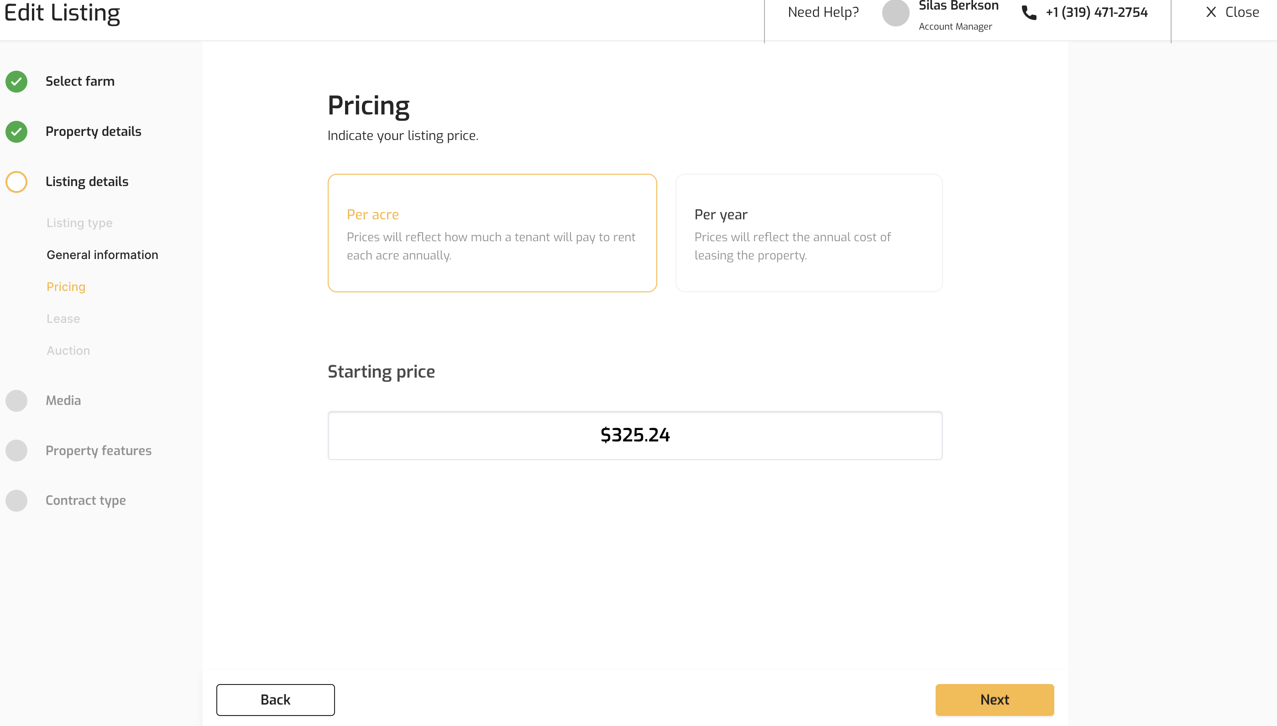
Task: Click Silas Berkson's avatar circle
Action: pos(895,13)
